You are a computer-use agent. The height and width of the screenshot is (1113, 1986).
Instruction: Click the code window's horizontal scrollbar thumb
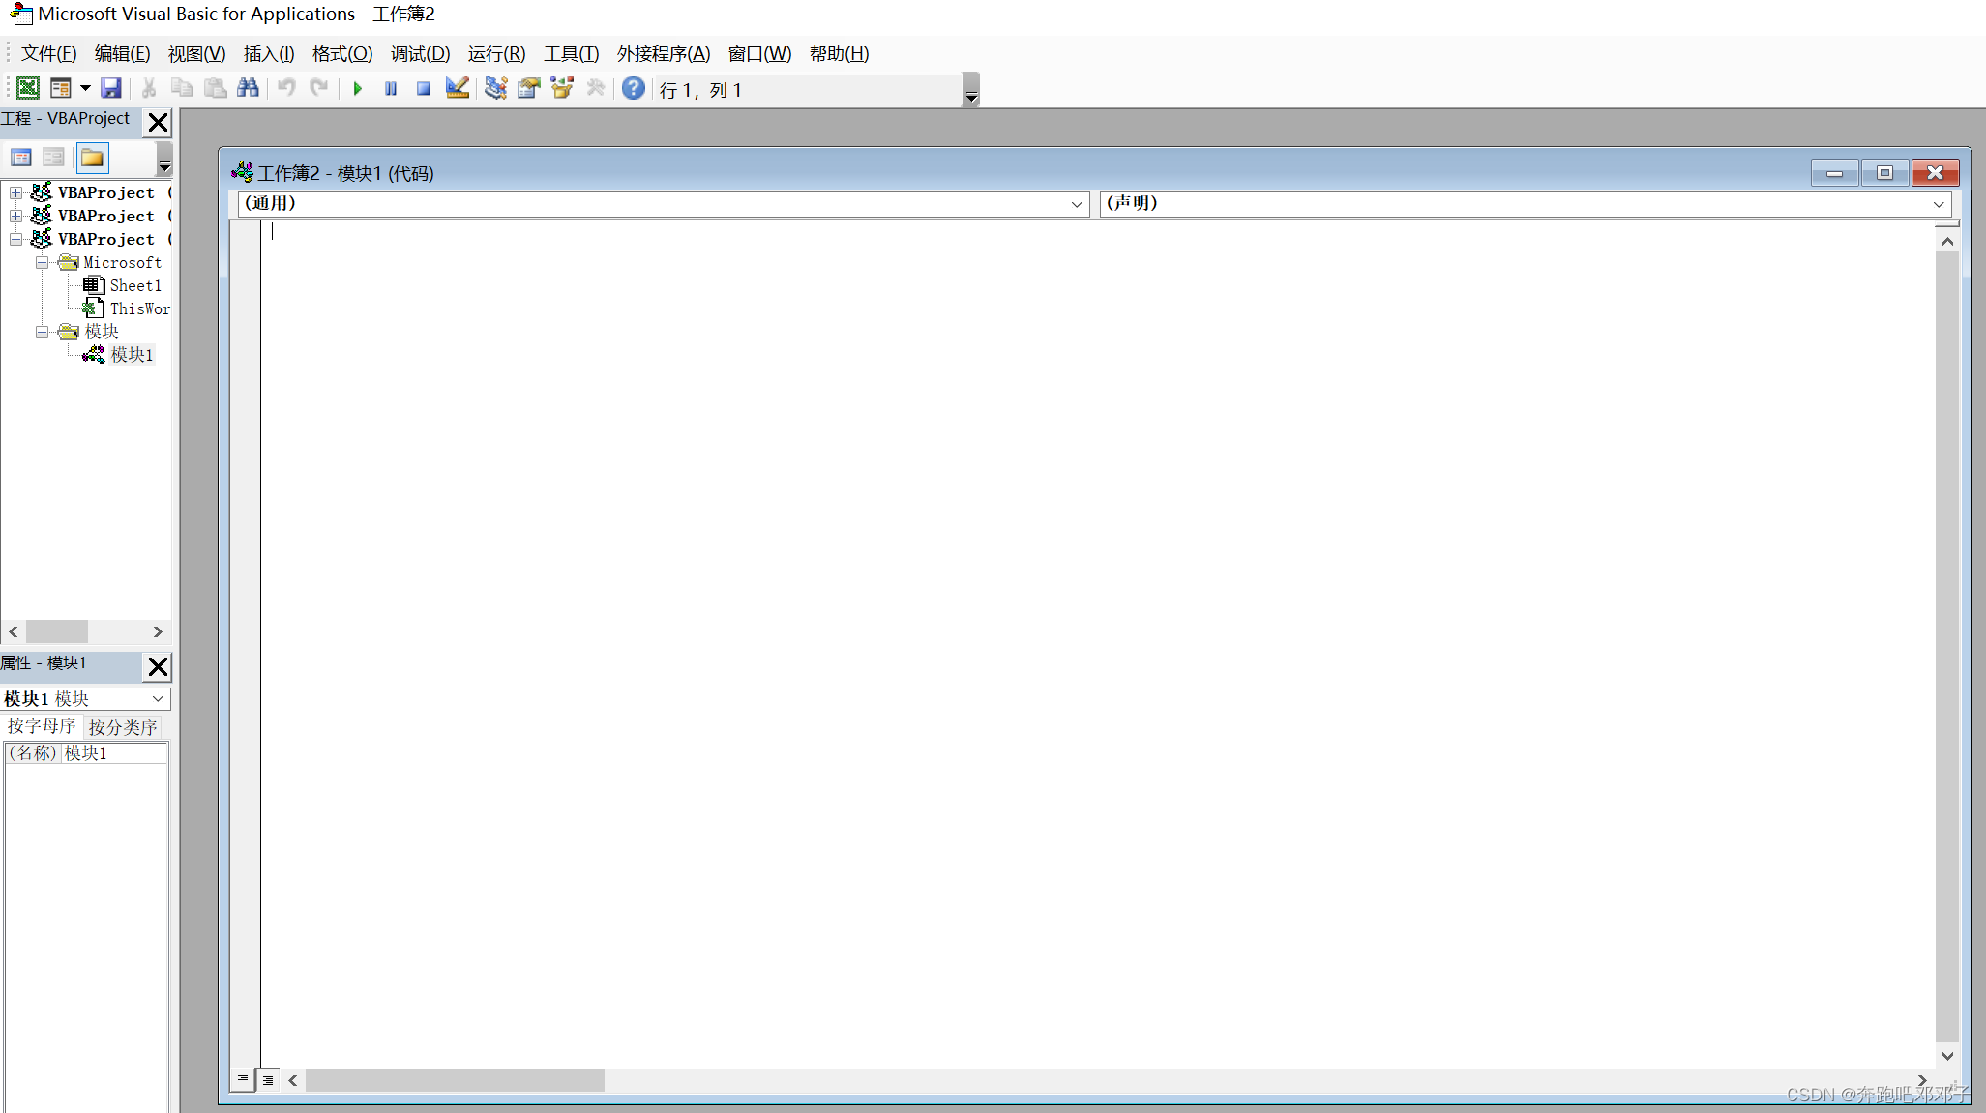coord(455,1079)
